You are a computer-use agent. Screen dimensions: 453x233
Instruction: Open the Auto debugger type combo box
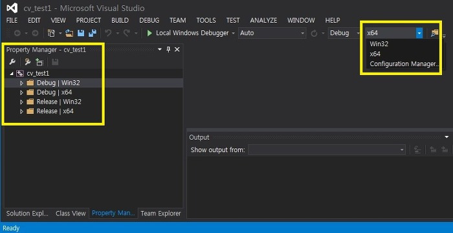272,33
